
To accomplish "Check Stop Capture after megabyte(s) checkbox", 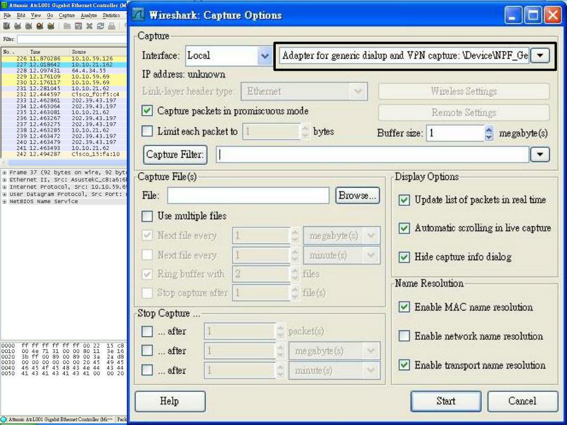I will pyautogui.click(x=147, y=350).
